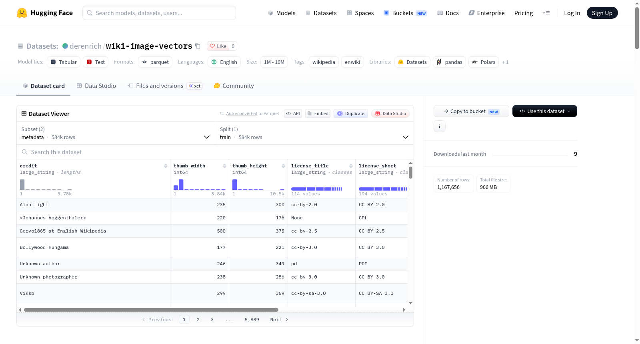Open Docs in the top navigation
Viewport: 640px width, 344px height.
tap(448, 13)
